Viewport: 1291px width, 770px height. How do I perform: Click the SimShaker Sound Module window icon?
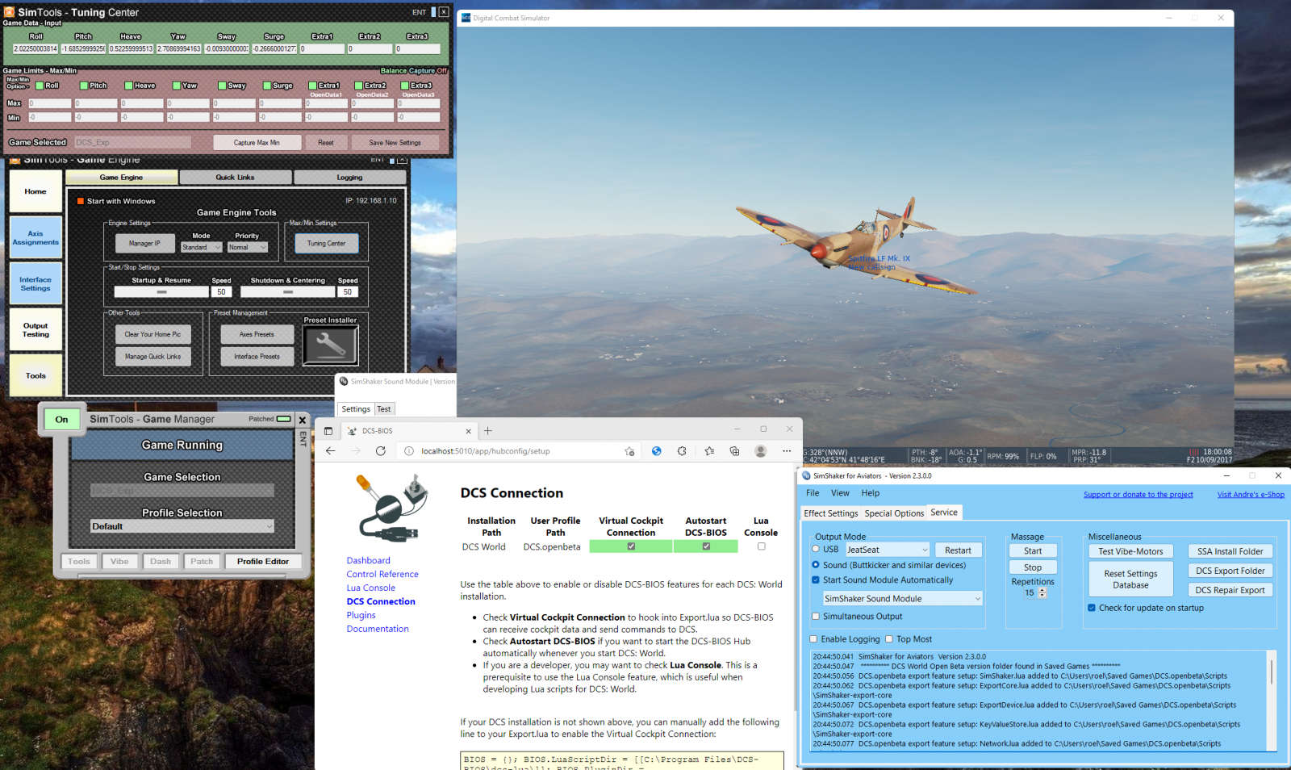click(344, 381)
